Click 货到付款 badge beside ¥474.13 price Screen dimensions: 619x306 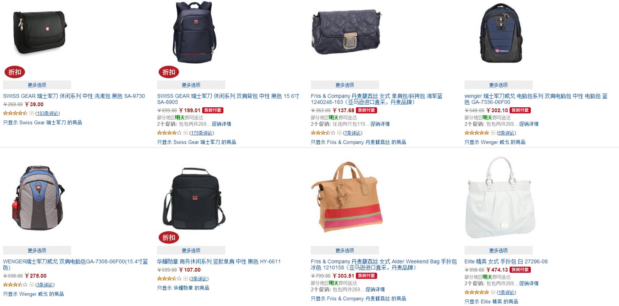520,270
